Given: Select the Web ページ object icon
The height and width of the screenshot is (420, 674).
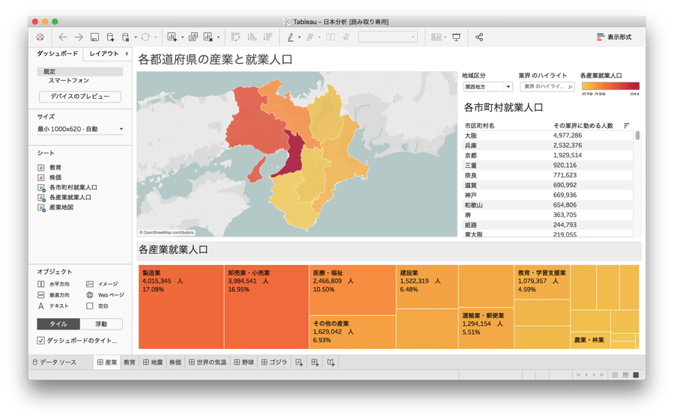Looking at the screenshot, I should pos(90,295).
